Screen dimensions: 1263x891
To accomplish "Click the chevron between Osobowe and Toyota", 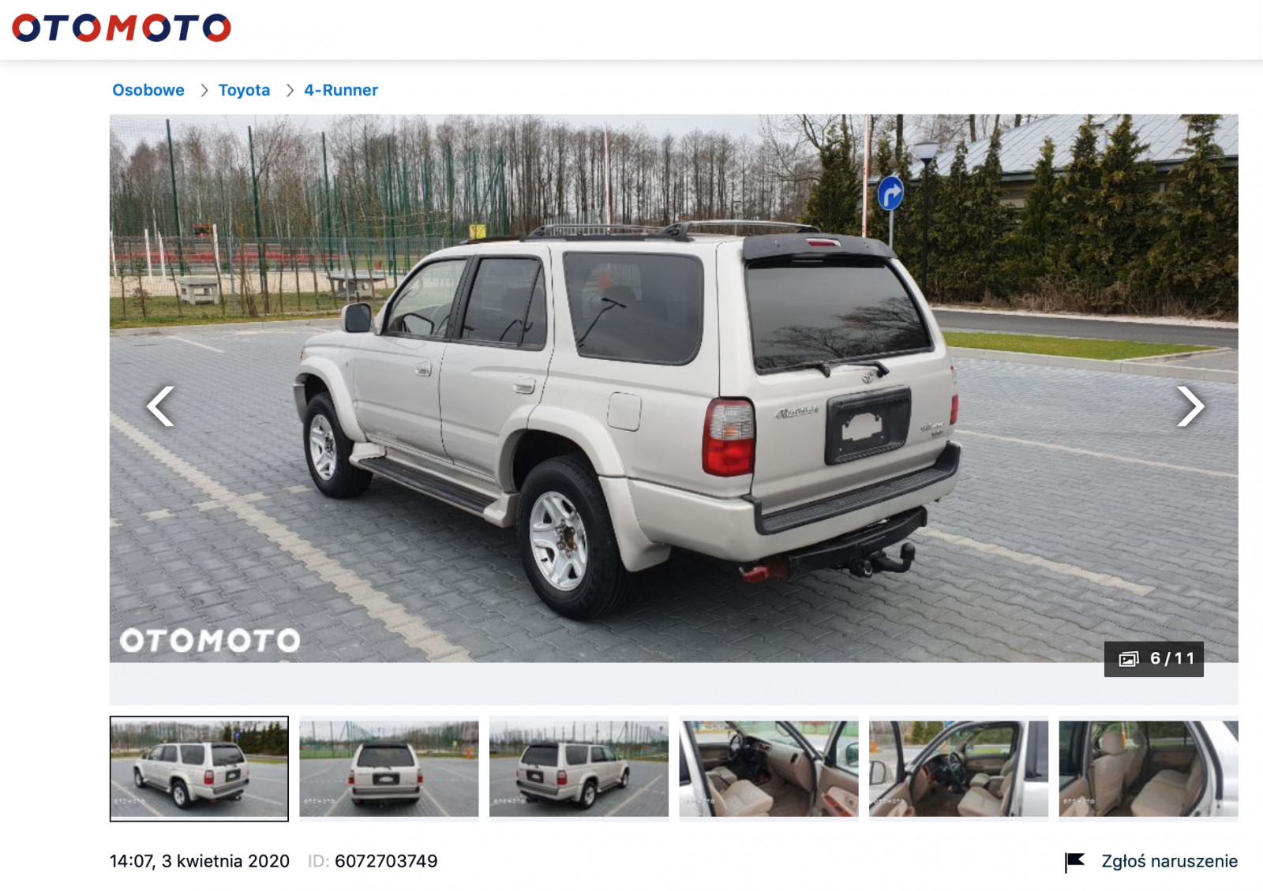I will (x=204, y=91).
